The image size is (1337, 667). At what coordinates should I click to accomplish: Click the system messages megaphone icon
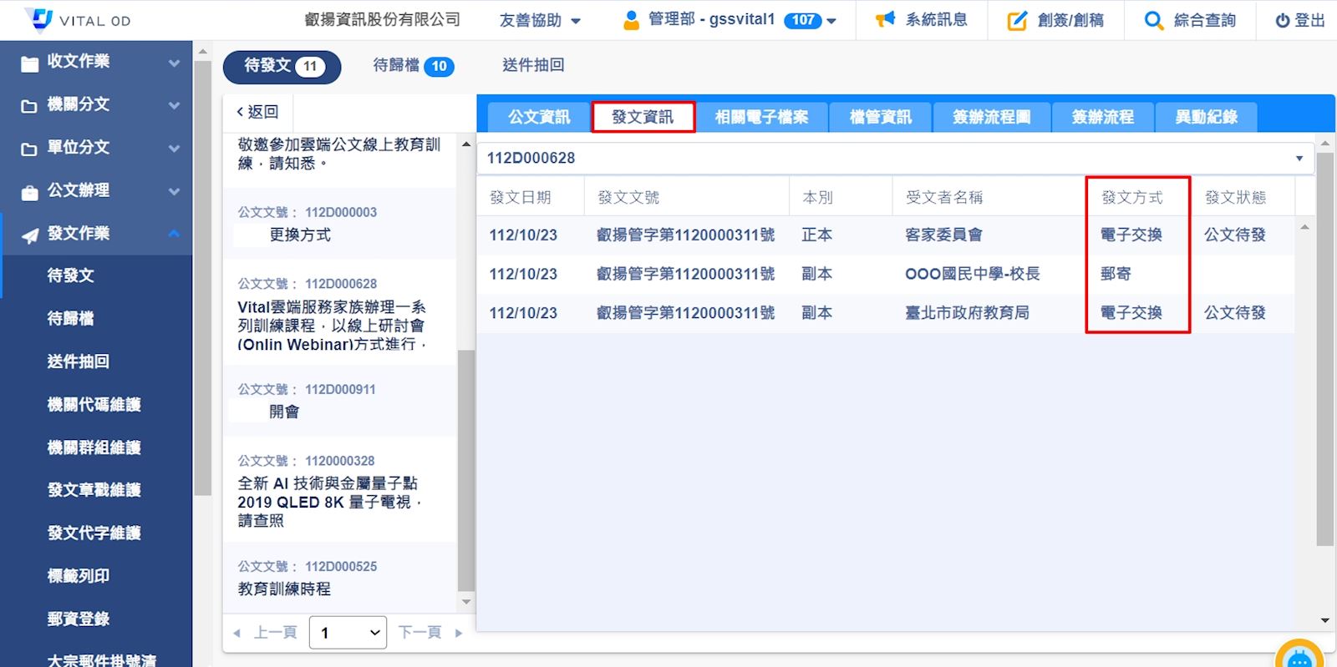pos(885,20)
